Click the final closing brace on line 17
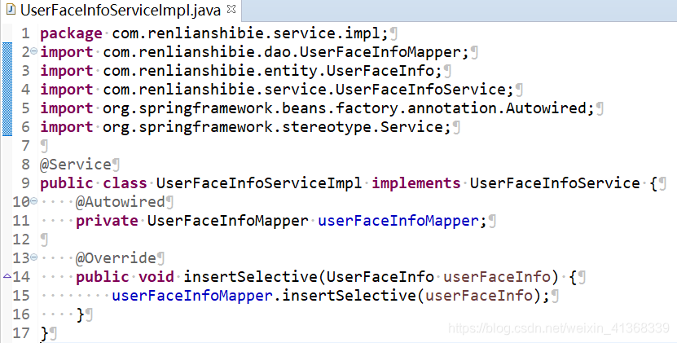 tap(45, 333)
